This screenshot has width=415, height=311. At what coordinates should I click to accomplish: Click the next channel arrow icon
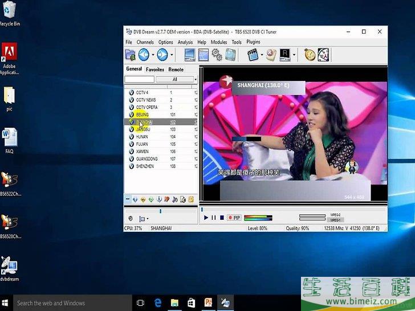tap(162, 55)
